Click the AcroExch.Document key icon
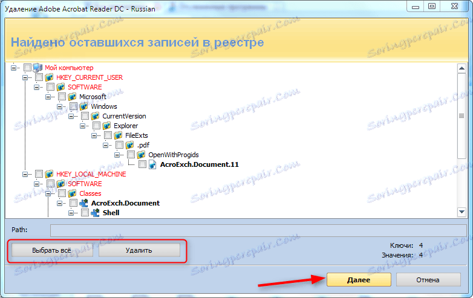This screenshot has height=298, width=473. click(x=83, y=203)
